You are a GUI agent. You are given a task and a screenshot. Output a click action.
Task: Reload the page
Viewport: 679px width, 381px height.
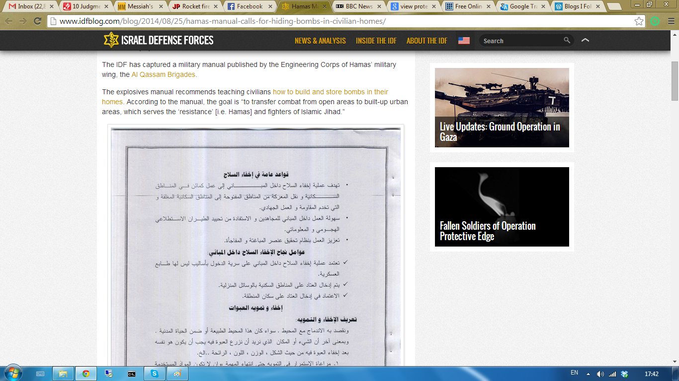point(37,21)
